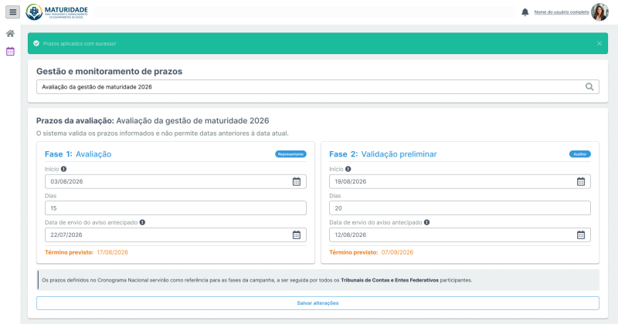This screenshot has width=618, height=324.
Task: Click Salvar alterações button
Action: pos(317,303)
